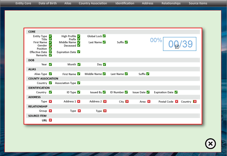Toggle Effective Date checkmark
The height and width of the screenshot is (156, 227).
pyautogui.click(x=50, y=52)
